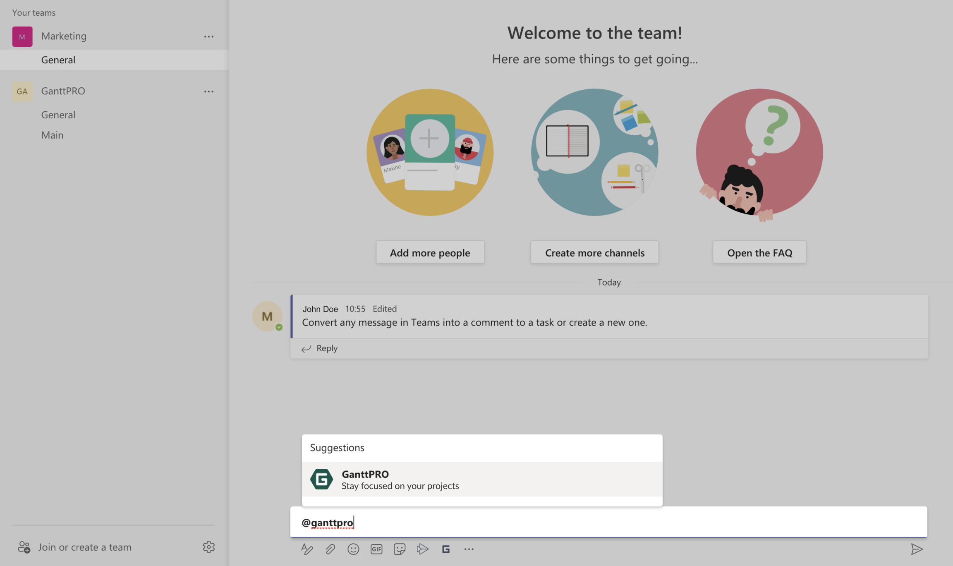Switch to the General channel under GanttPRO
Screen dimensions: 953x566
click(58, 115)
